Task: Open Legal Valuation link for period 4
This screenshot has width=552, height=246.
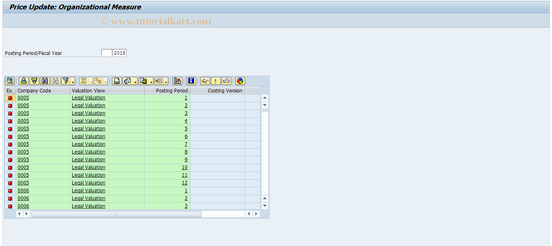Action: click(89, 121)
